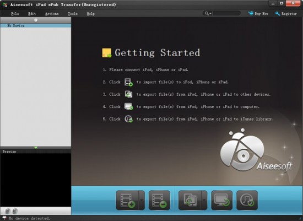The width and height of the screenshot is (303, 221).
Task: Open the Tools menu
Action: 73,14
